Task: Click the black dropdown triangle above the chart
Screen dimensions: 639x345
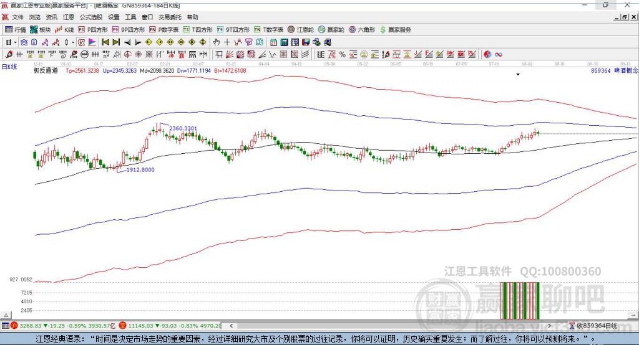Action: tap(518, 75)
